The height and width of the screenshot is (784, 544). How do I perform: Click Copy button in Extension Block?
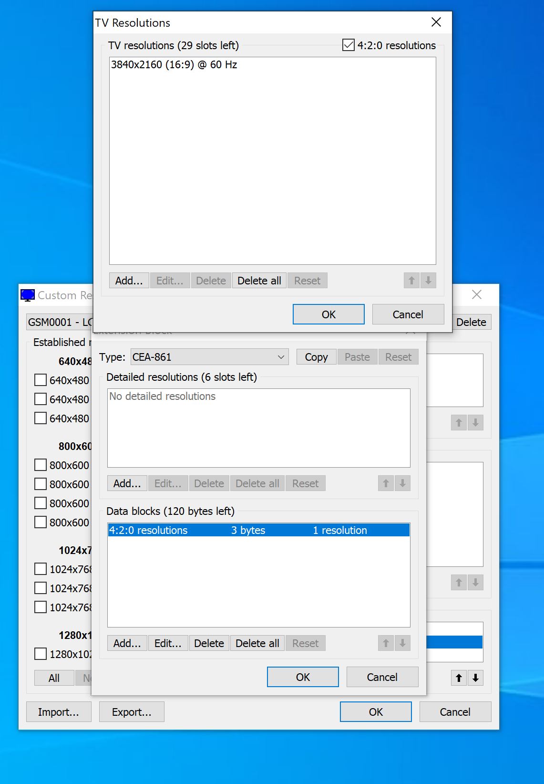(x=316, y=357)
